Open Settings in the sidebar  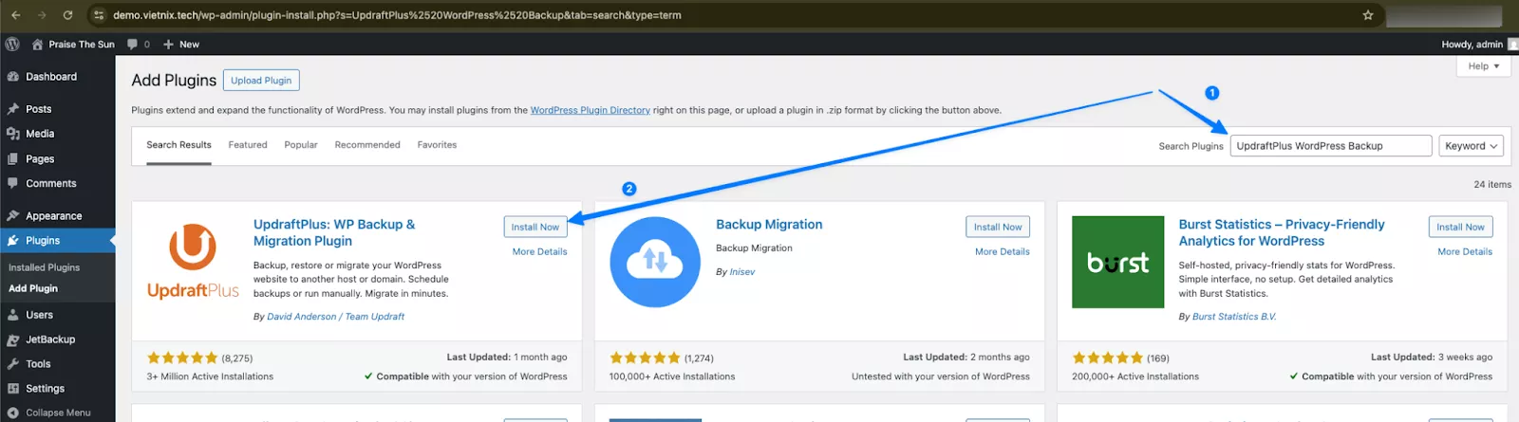[45, 389]
